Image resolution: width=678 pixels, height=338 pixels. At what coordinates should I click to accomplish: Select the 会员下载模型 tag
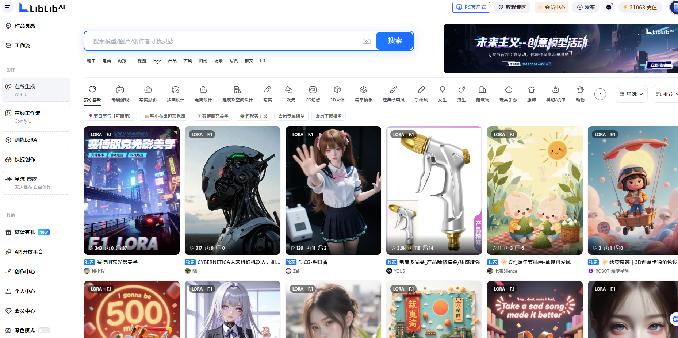point(329,116)
